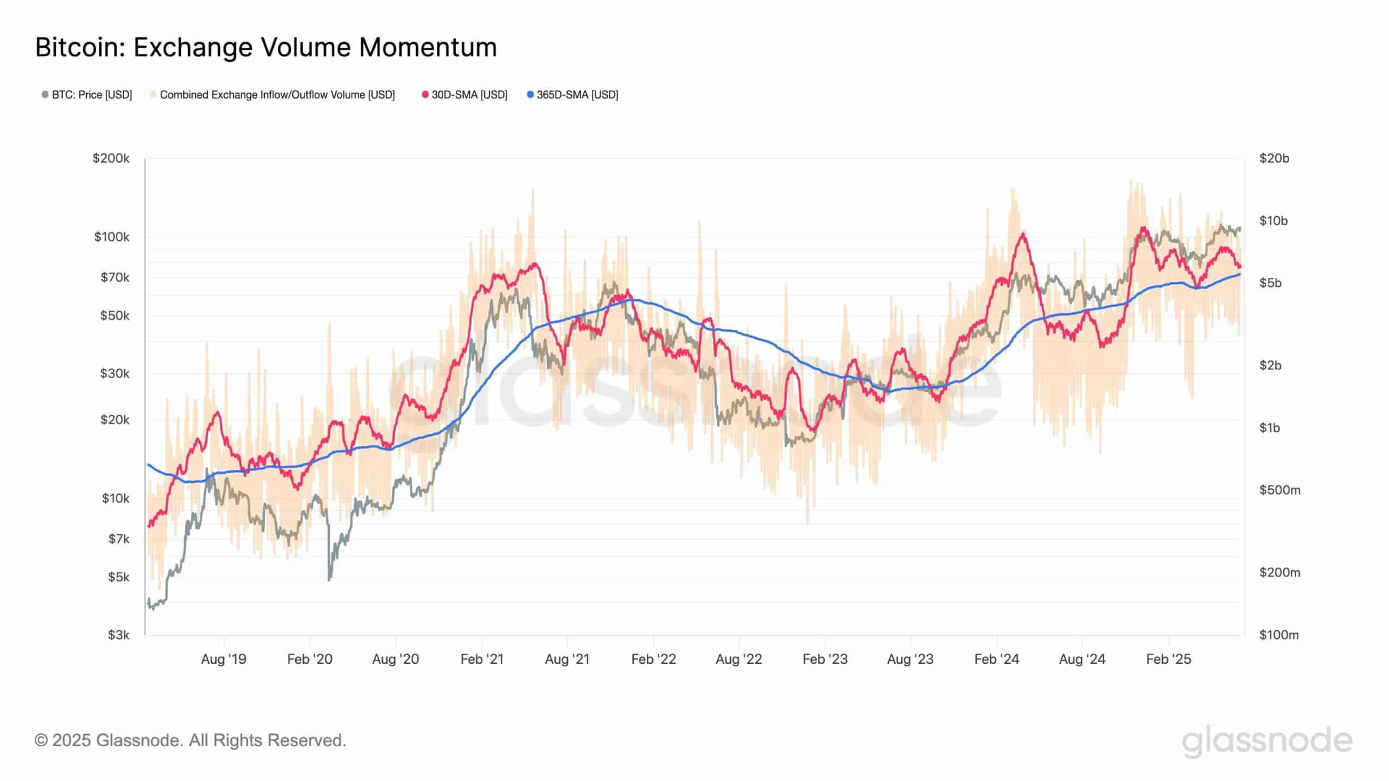The height and width of the screenshot is (781, 1389).
Task: Select the Feb '25 x-axis label
Action: (x=1168, y=659)
